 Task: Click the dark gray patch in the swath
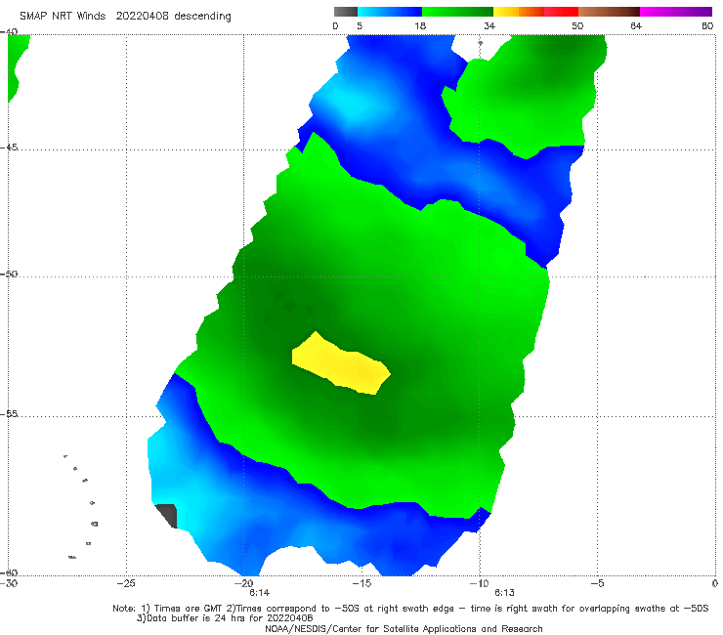pos(168,516)
